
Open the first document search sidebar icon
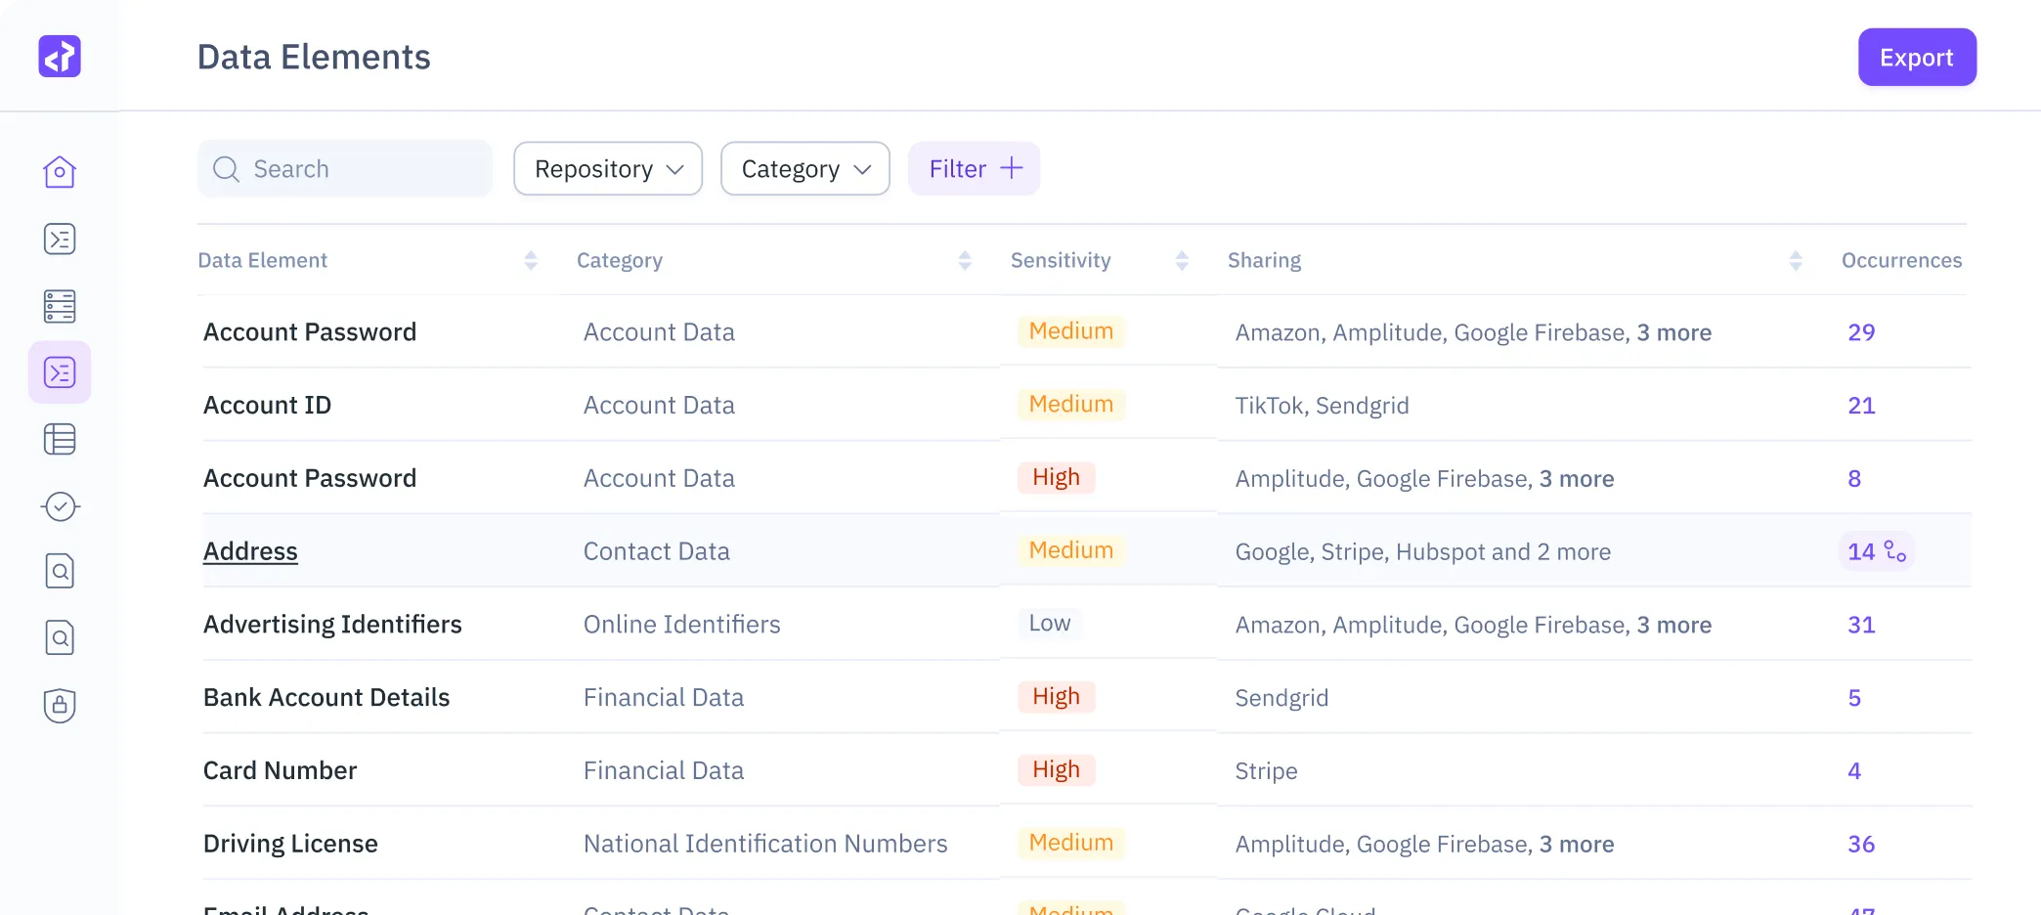60,570
